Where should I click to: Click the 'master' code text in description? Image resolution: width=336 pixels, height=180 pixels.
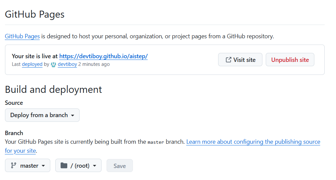coord(156,142)
